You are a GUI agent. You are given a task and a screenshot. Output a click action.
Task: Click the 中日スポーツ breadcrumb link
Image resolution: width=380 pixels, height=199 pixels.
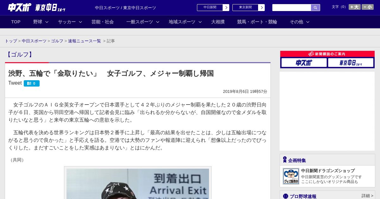point(34,41)
